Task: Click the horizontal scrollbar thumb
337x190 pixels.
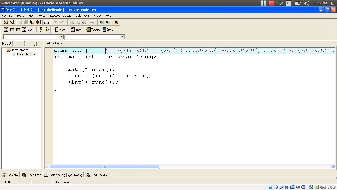Action: pos(105,167)
